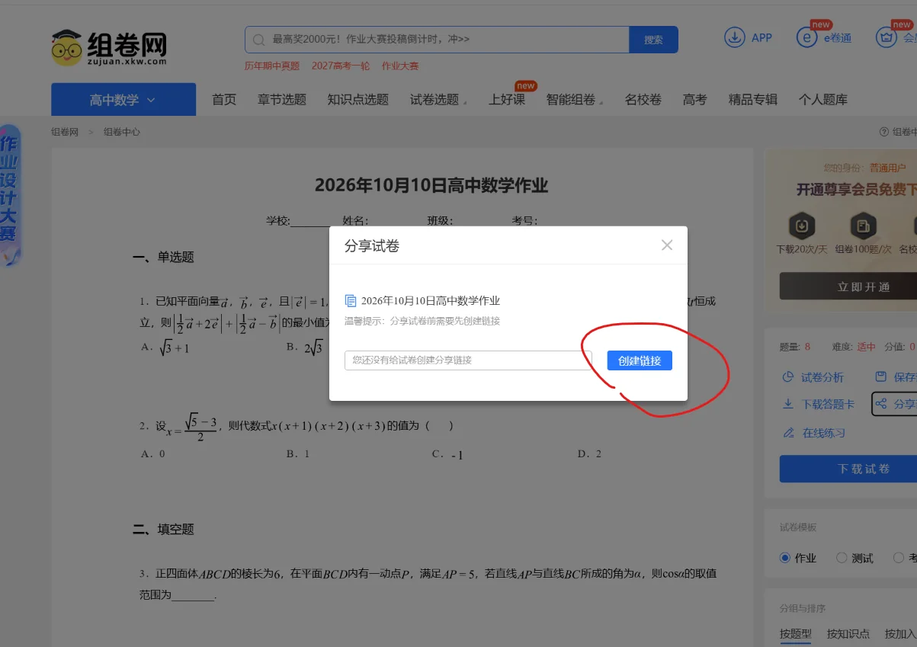917x647 pixels.
Task: Click the 一、单选题 section heading
Action: (x=163, y=258)
